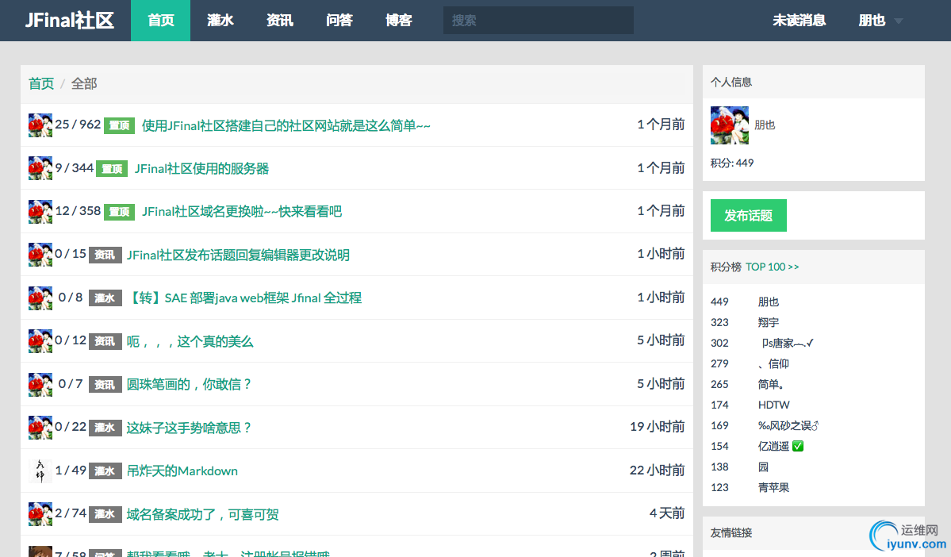
Task: Open topic JFinal社区域名更换啦
Action: pos(241,211)
